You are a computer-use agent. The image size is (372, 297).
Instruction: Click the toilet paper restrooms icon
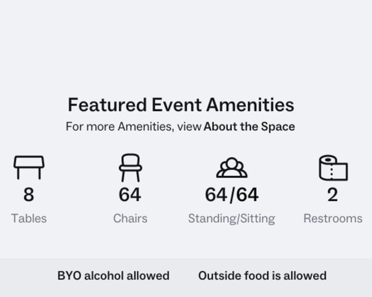click(x=333, y=168)
